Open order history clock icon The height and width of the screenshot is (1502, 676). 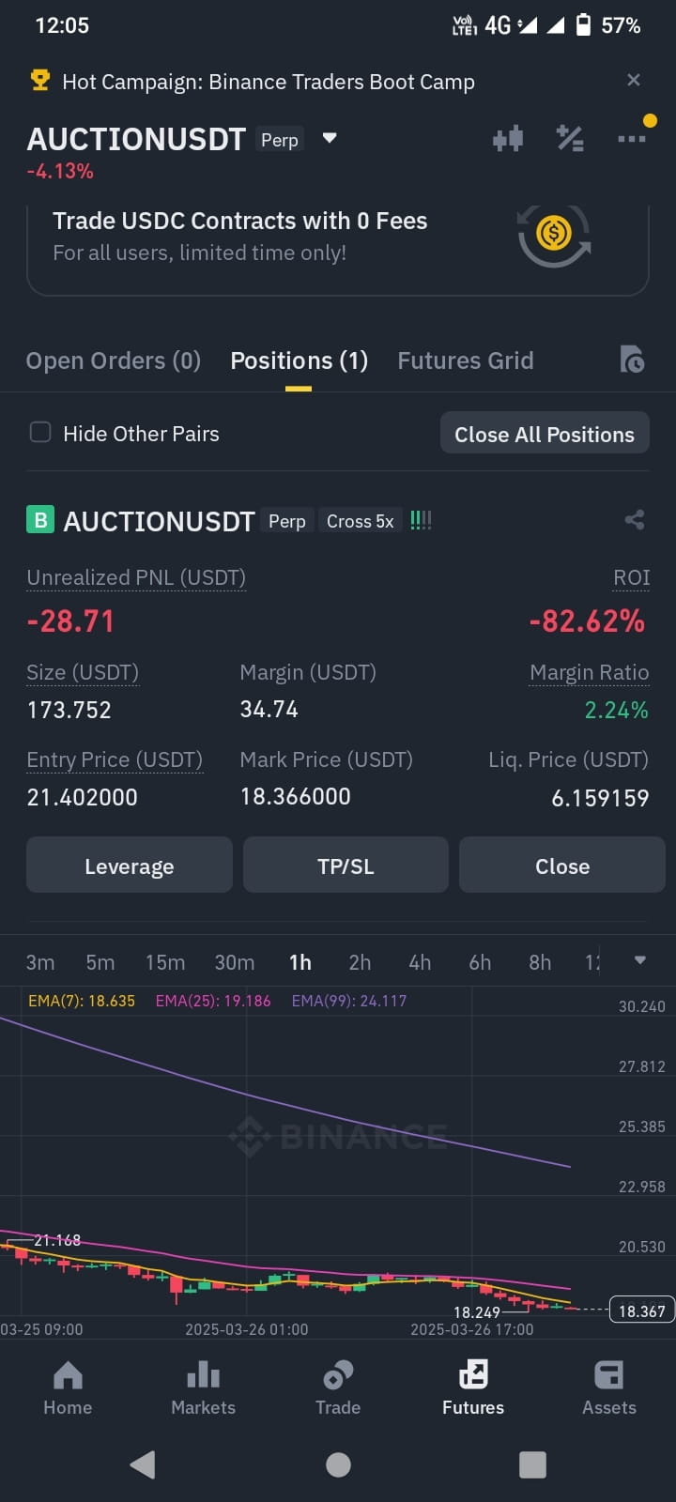pyautogui.click(x=632, y=360)
